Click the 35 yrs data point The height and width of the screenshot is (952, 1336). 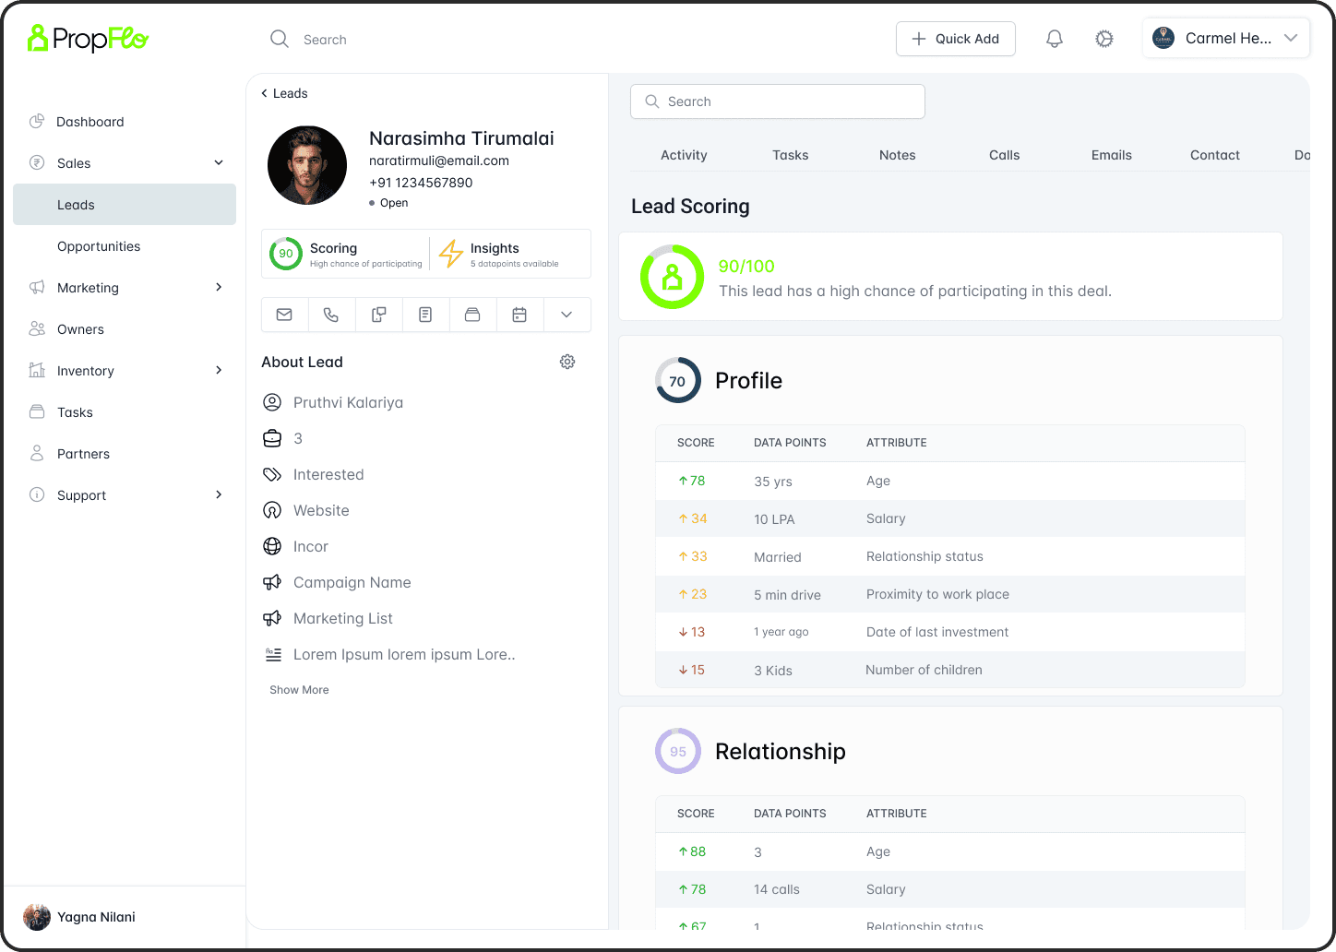click(x=773, y=482)
